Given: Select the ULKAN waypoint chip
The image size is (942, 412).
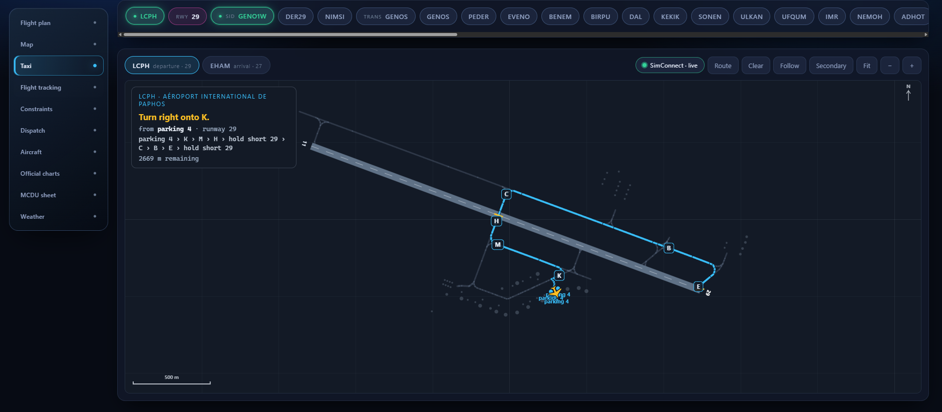Looking at the screenshot, I should point(752,17).
